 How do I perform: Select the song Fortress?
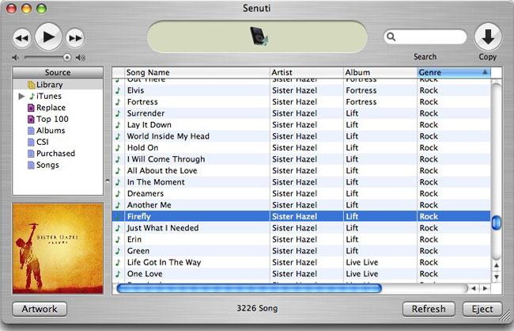click(x=142, y=102)
